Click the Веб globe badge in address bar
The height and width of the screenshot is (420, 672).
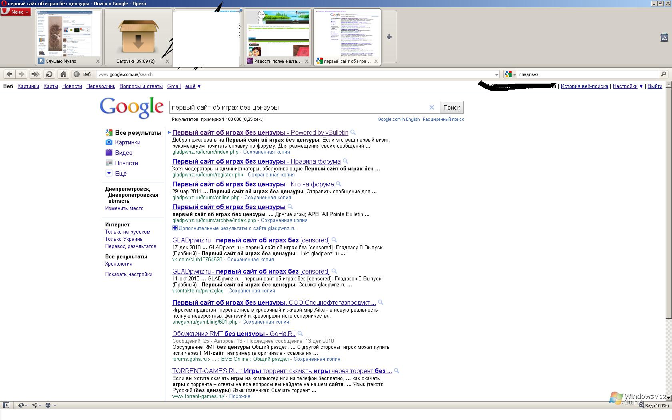tap(83, 74)
